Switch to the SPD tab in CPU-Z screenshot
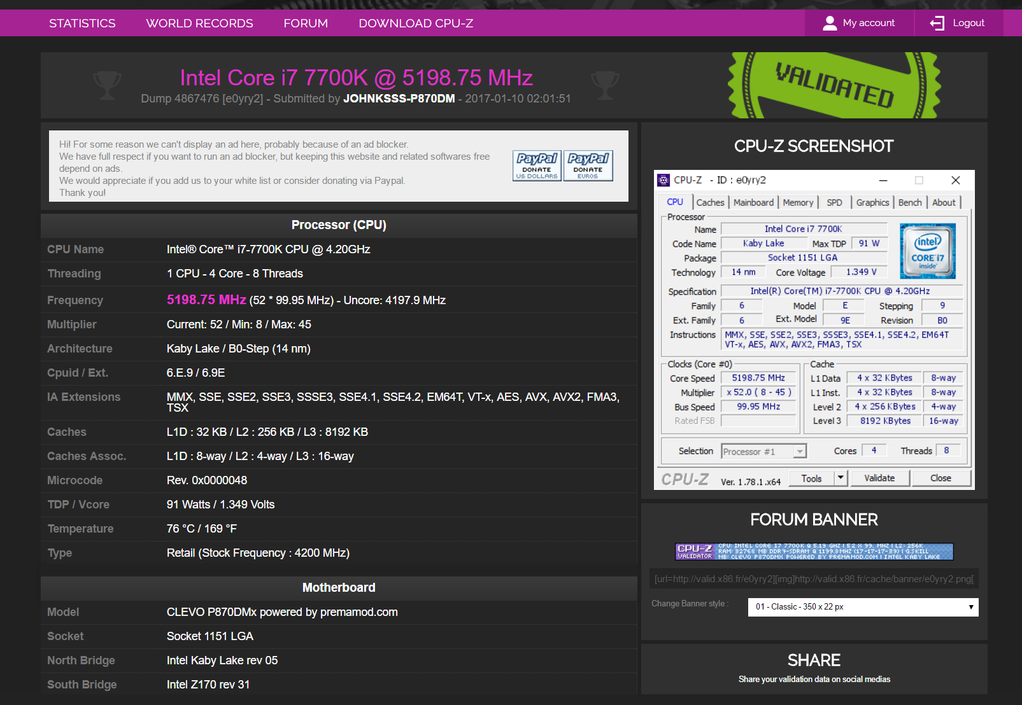The image size is (1022, 705). pyautogui.click(x=834, y=202)
